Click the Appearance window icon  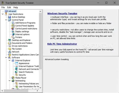click(17, 63)
